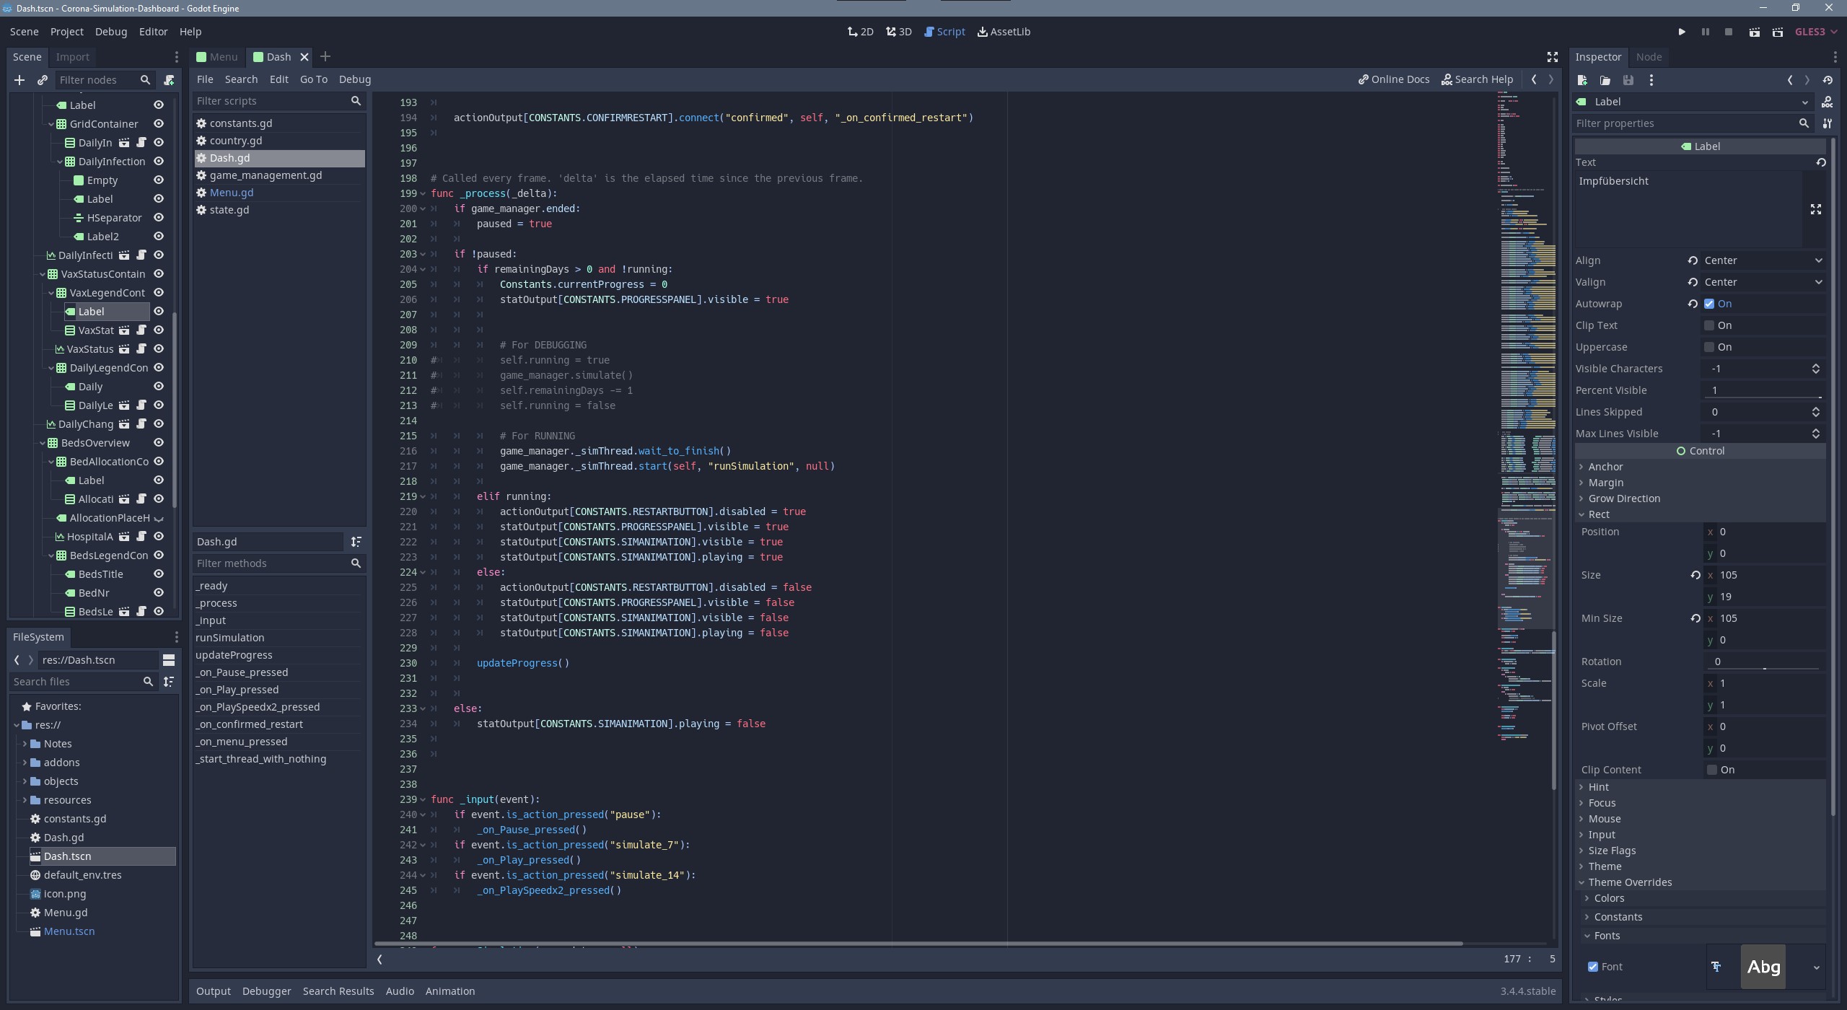Switch to the Node dock tab

[x=1649, y=57]
